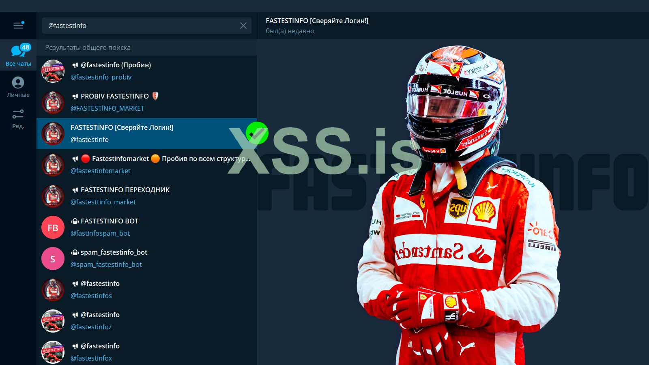The width and height of the screenshot is (649, 365).
Task: Click avatar of @fastesttinfo_market channel
Action: [53, 196]
